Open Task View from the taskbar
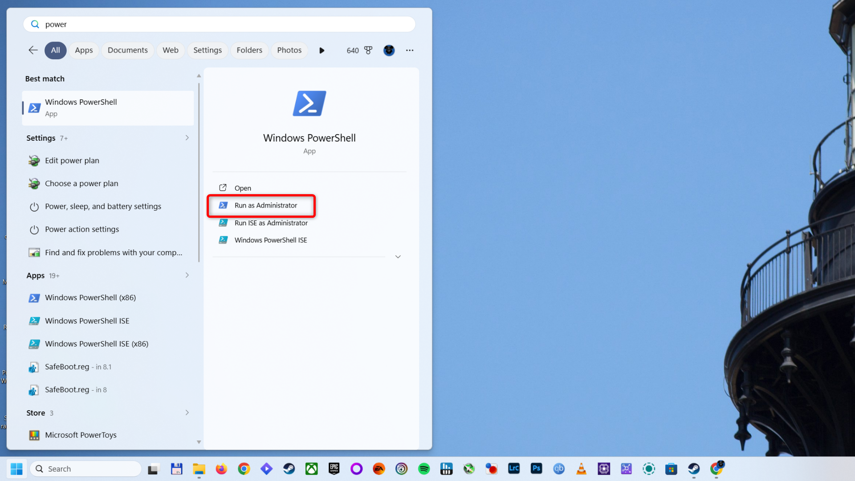The width and height of the screenshot is (855, 481). coord(154,469)
